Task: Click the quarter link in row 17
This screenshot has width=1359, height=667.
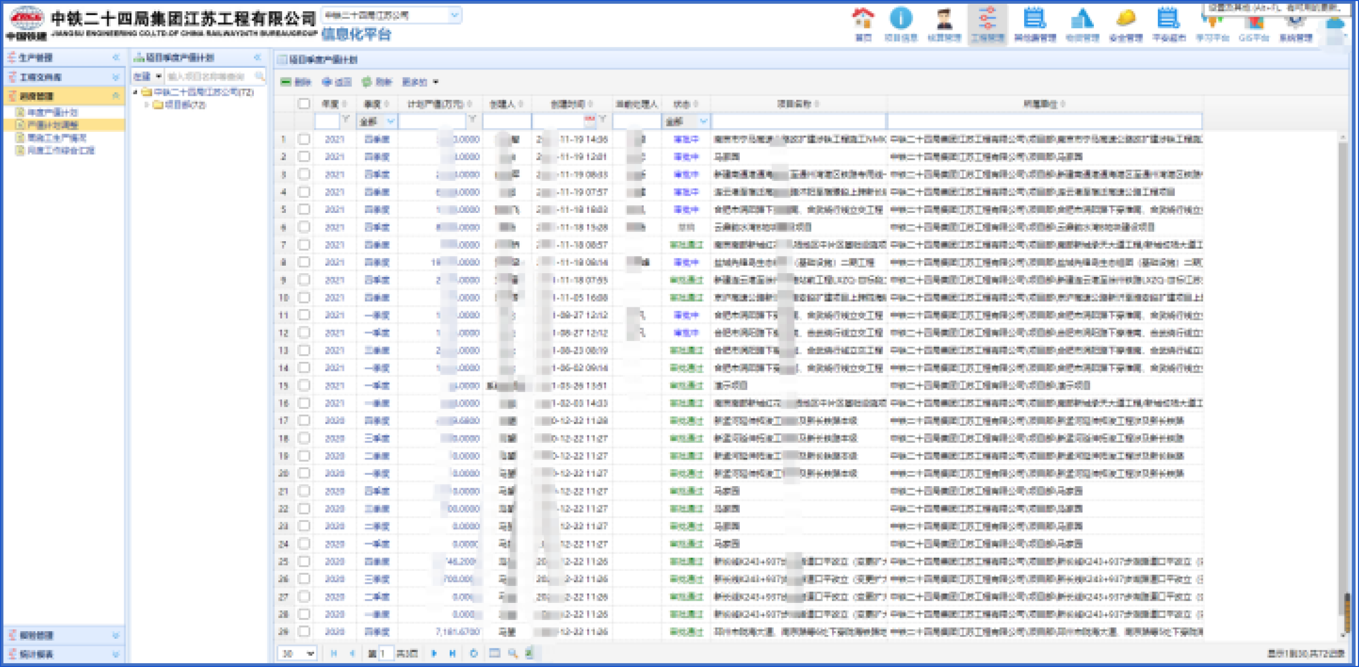Action: tap(377, 420)
